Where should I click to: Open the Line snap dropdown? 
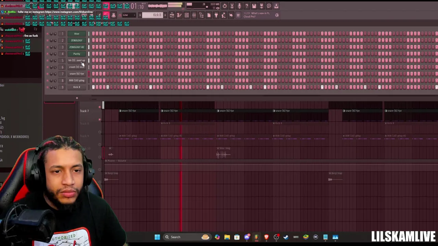[x=129, y=15]
